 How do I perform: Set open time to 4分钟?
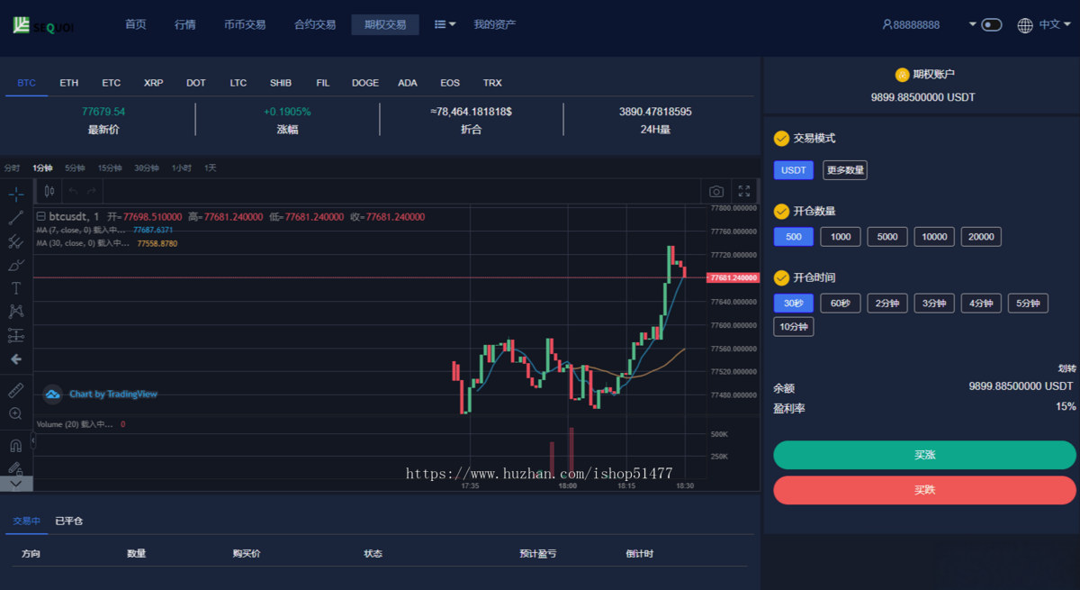981,304
